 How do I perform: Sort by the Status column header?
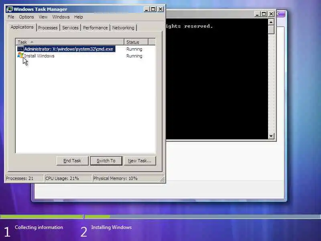pos(136,42)
